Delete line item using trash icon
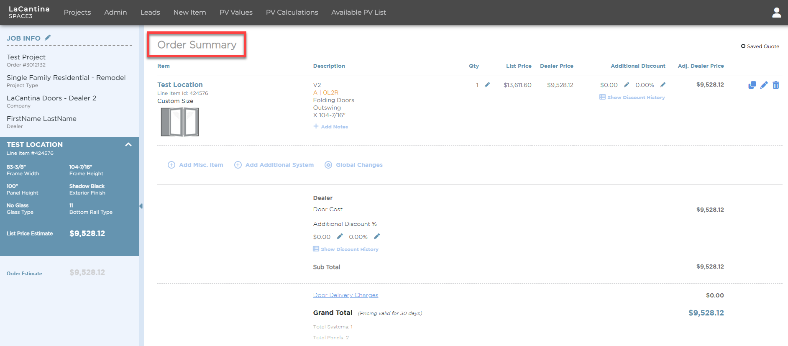The width and height of the screenshot is (788, 346). tap(776, 85)
